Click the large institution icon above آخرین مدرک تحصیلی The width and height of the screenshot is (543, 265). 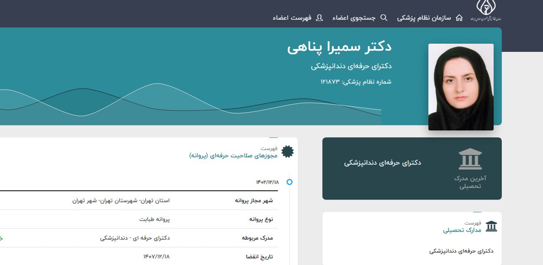tap(470, 159)
